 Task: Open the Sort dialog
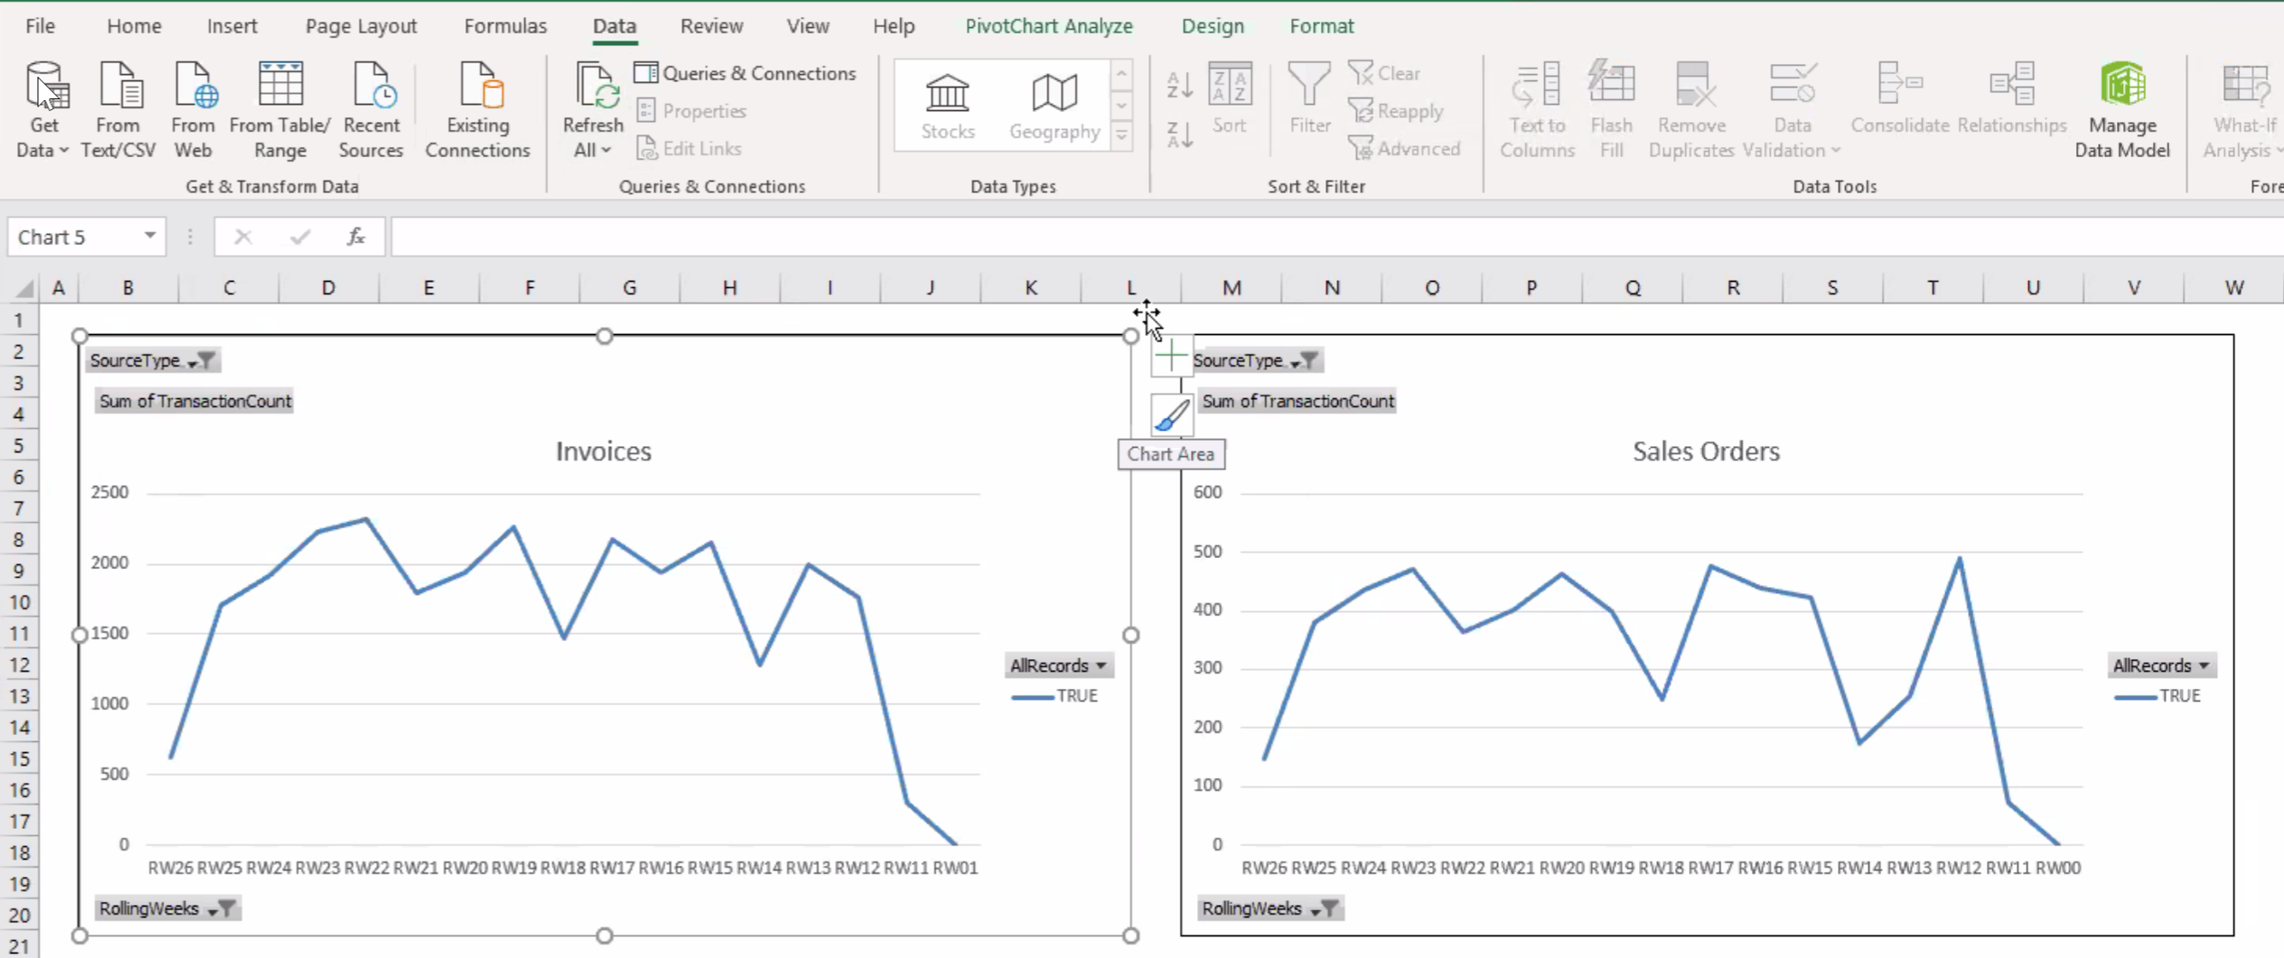click(1230, 98)
